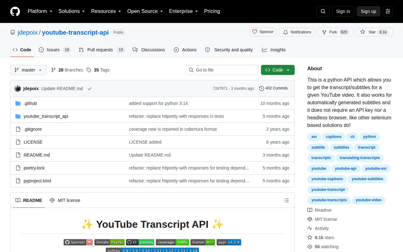Select the 'asr' topic tag
Image resolution: width=403 pixels, height=252 pixels.
point(314,137)
